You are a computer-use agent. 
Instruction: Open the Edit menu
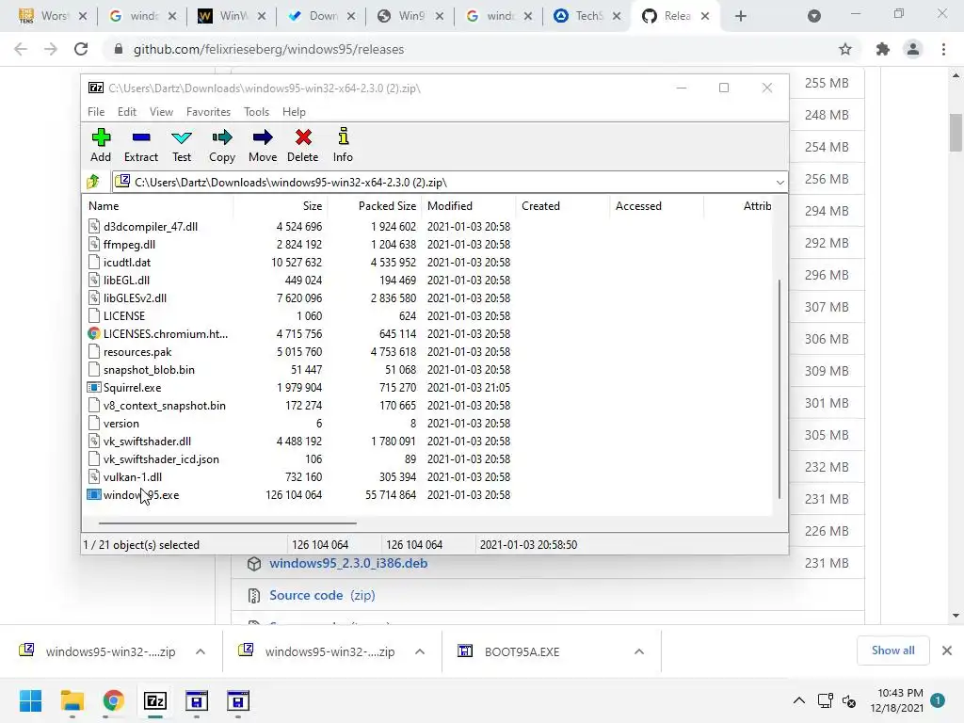click(127, 112)
